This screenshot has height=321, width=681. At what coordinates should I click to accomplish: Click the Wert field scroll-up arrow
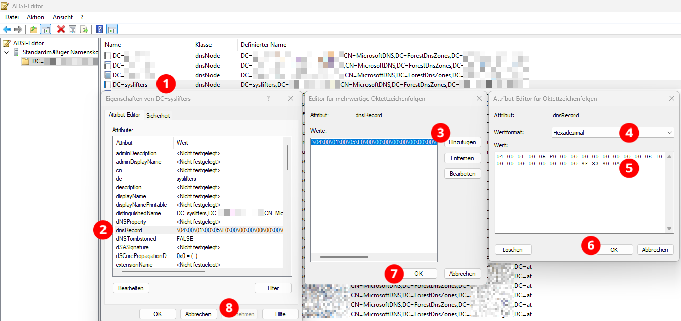pyautogui.click(x=669, y=156)
